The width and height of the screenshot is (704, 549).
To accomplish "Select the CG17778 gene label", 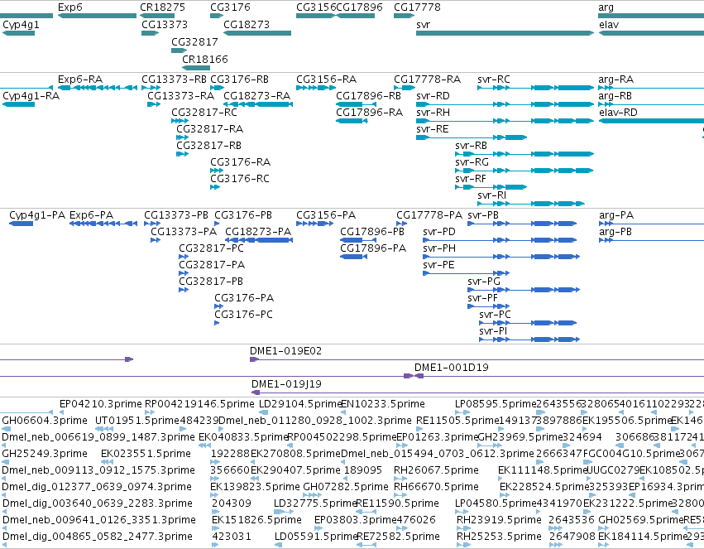I will (417, 7).
